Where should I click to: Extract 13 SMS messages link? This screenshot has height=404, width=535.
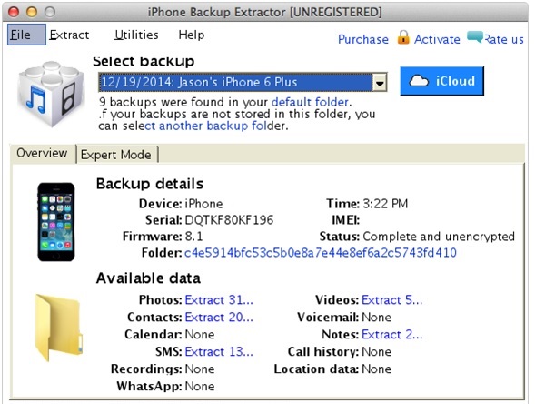pyautogui.click(x=219, y=352)
